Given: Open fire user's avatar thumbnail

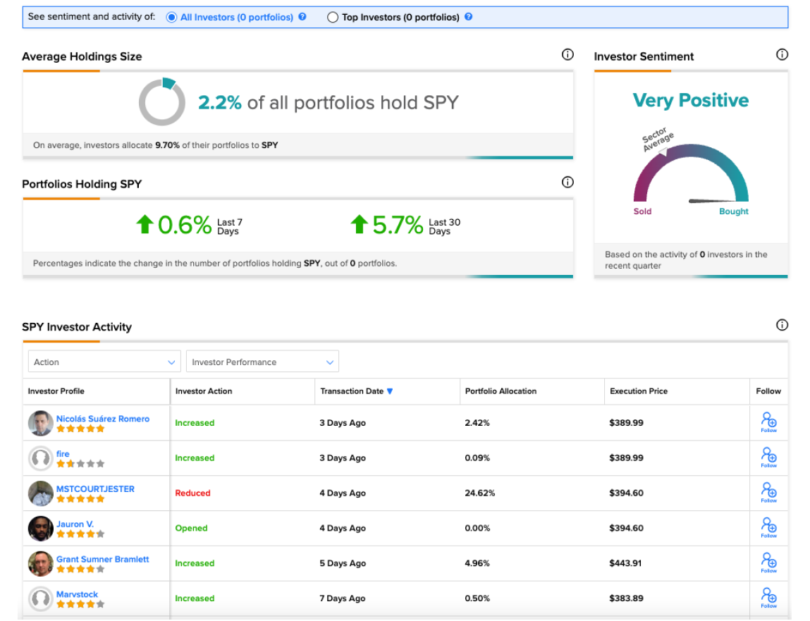Looking at the screenshot, I should (41, 458).
